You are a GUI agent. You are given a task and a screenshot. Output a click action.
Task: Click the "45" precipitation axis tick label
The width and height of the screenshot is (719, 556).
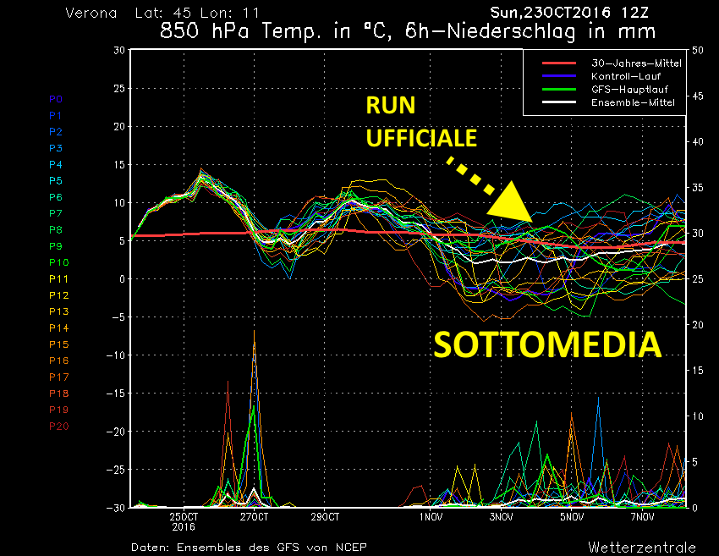coord(698,96)
